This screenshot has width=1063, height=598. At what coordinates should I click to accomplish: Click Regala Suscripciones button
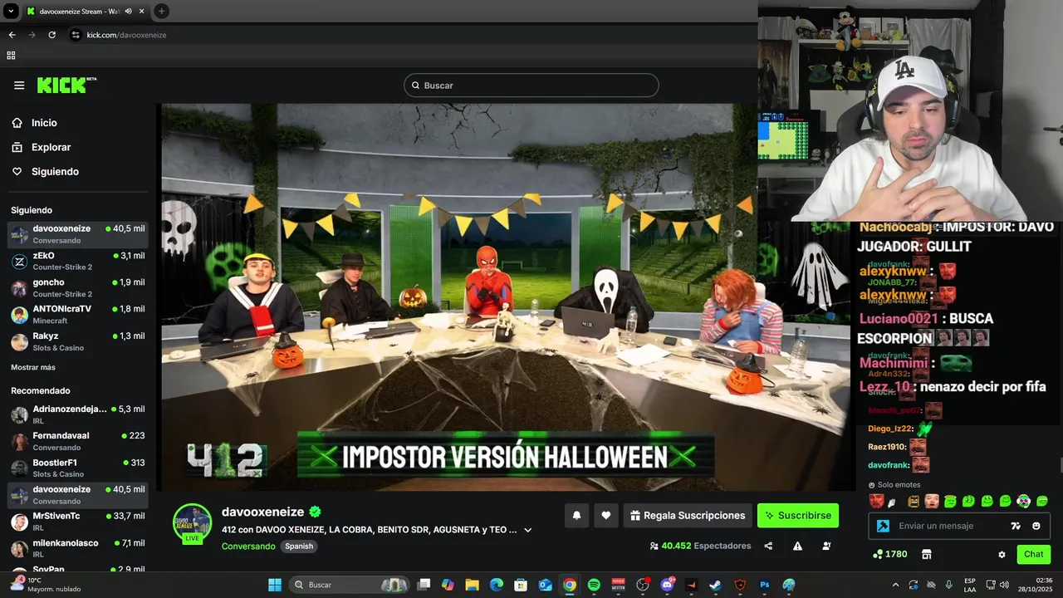tap(688, 516)
